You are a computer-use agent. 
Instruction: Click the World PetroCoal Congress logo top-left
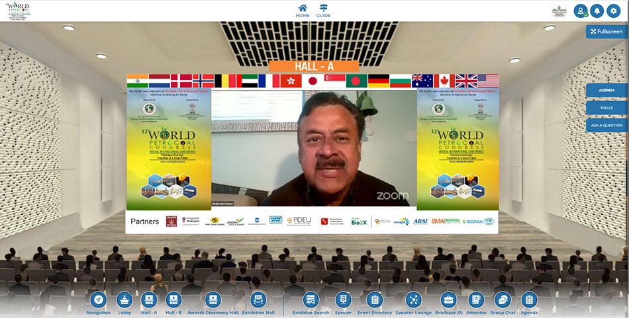(18, 11)
